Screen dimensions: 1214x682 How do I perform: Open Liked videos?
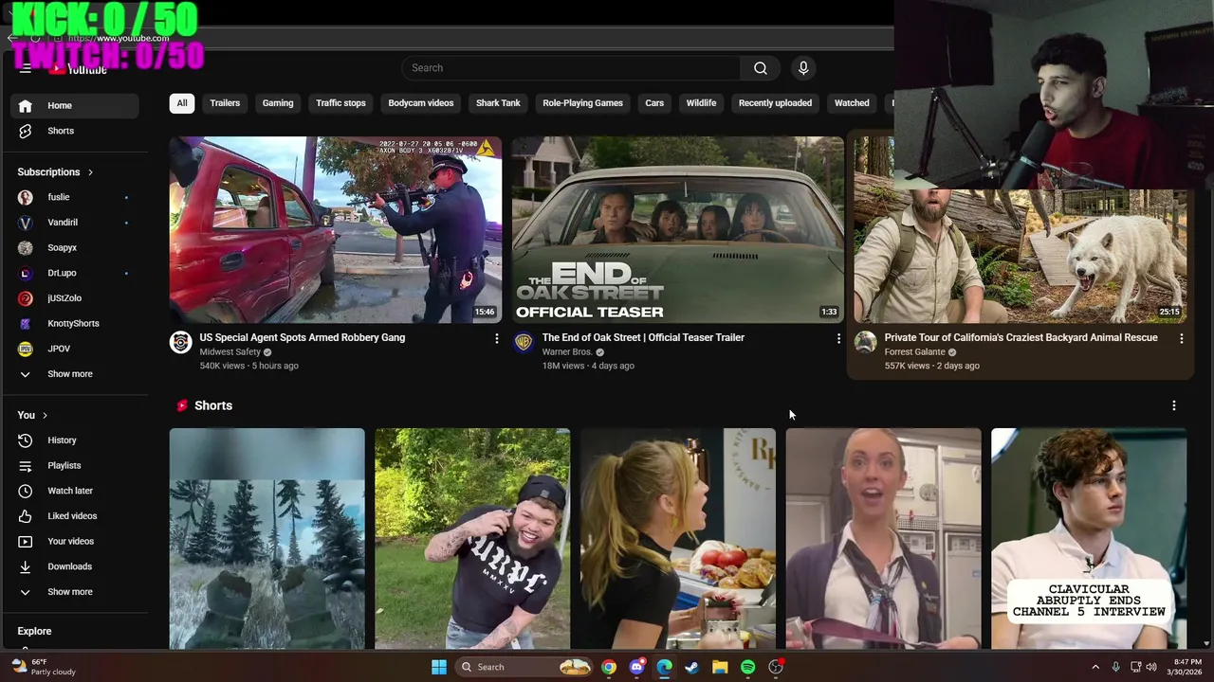[x=74, y=516]
